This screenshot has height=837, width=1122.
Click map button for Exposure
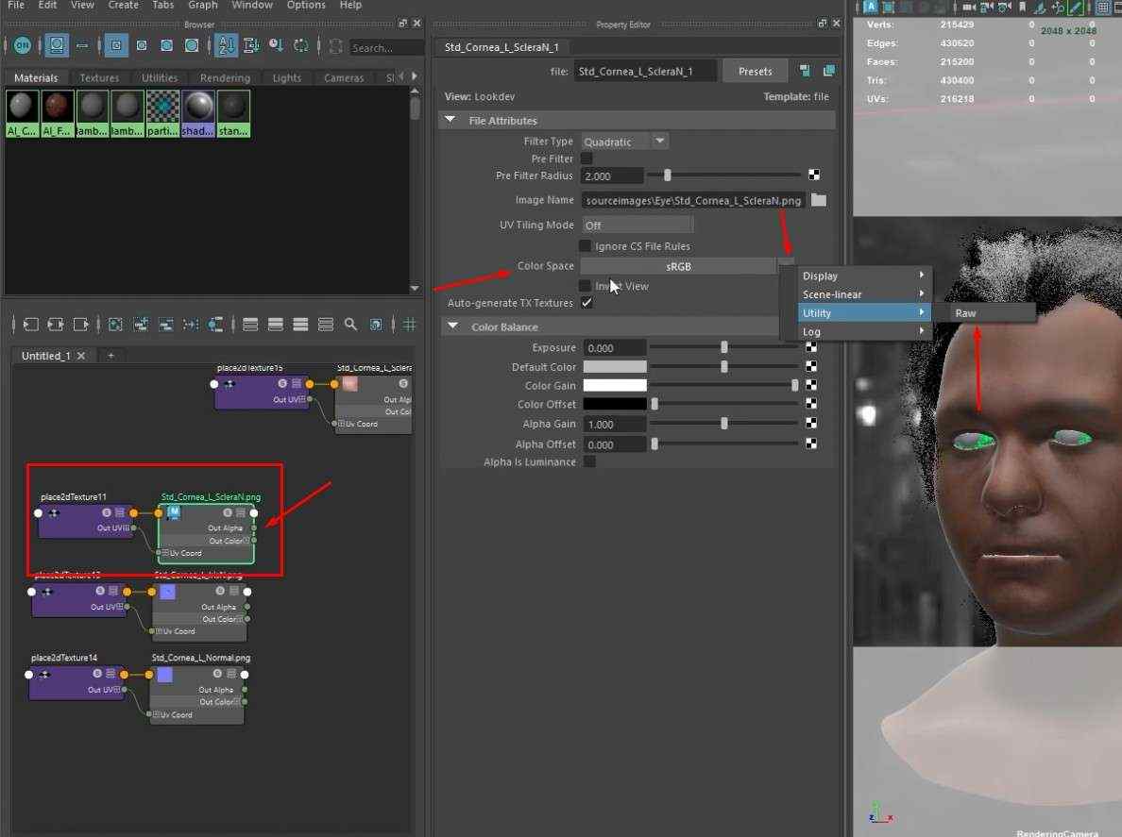coord(811,347)
